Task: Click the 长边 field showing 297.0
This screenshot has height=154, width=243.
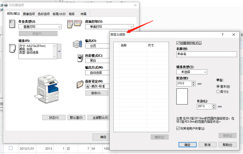Action: [x=204, y=106]
